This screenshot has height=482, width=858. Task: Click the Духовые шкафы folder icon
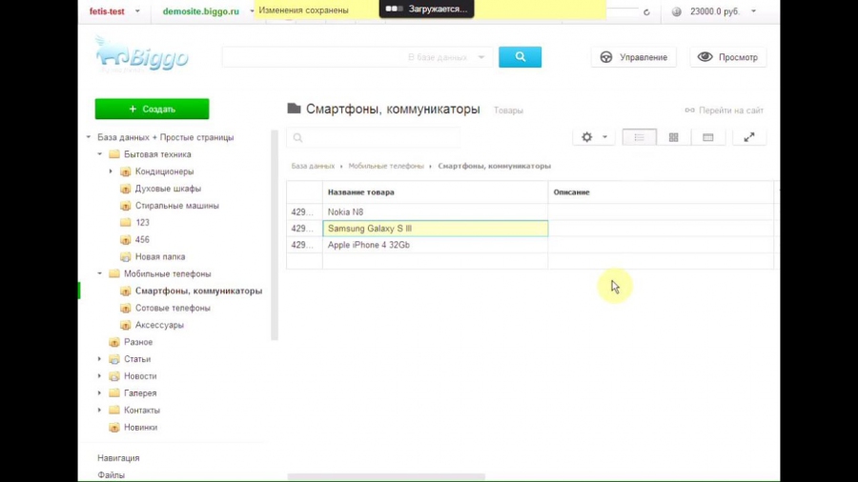125,189
